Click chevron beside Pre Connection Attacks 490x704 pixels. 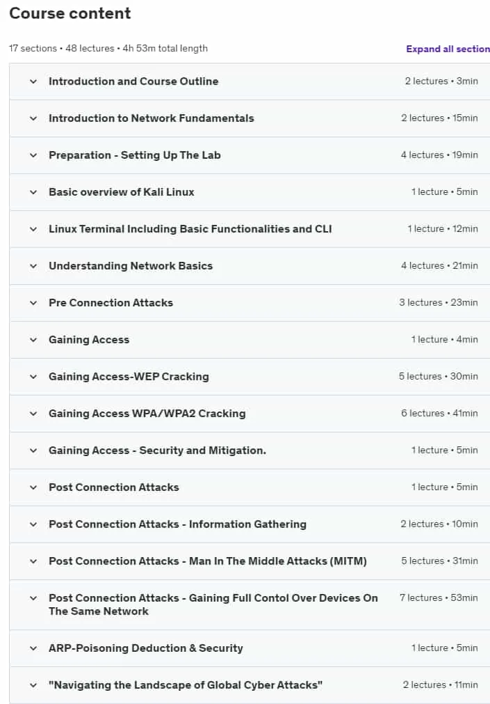33,303
